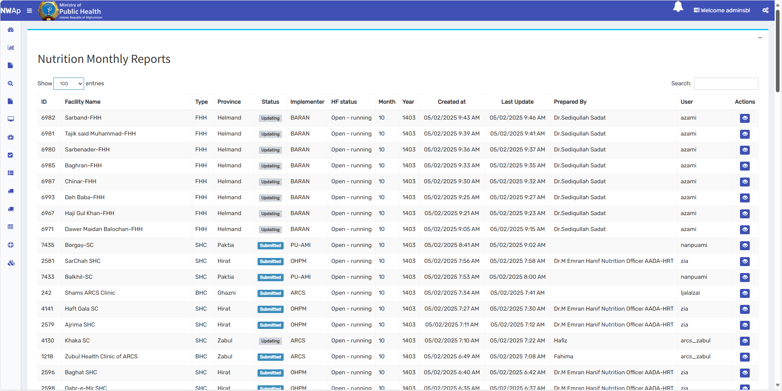The width and height of the screenshot is (782, 391).
Task: Select the medical kit icon in sidebar
Action: pos(11,137)
